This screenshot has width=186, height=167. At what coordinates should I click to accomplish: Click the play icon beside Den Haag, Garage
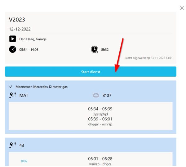pos(13,39)
